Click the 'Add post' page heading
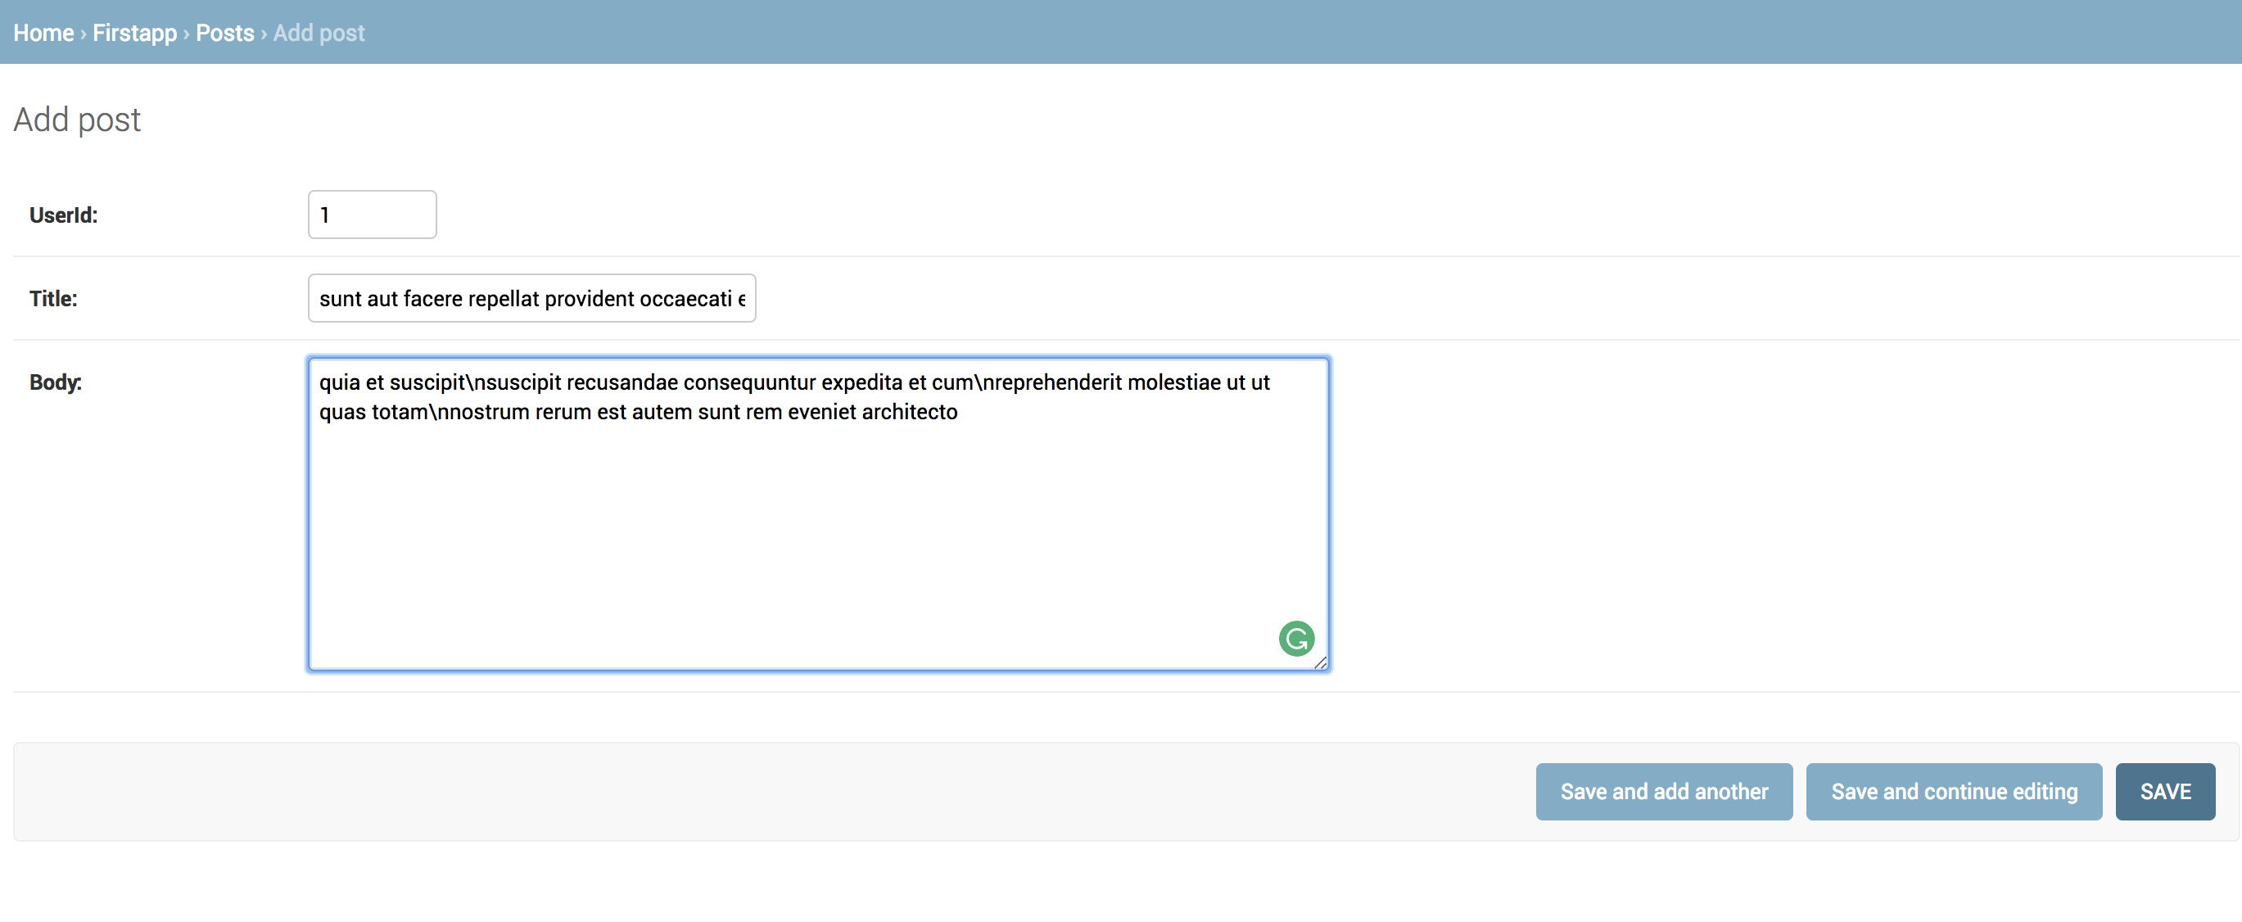 point(77,120)
